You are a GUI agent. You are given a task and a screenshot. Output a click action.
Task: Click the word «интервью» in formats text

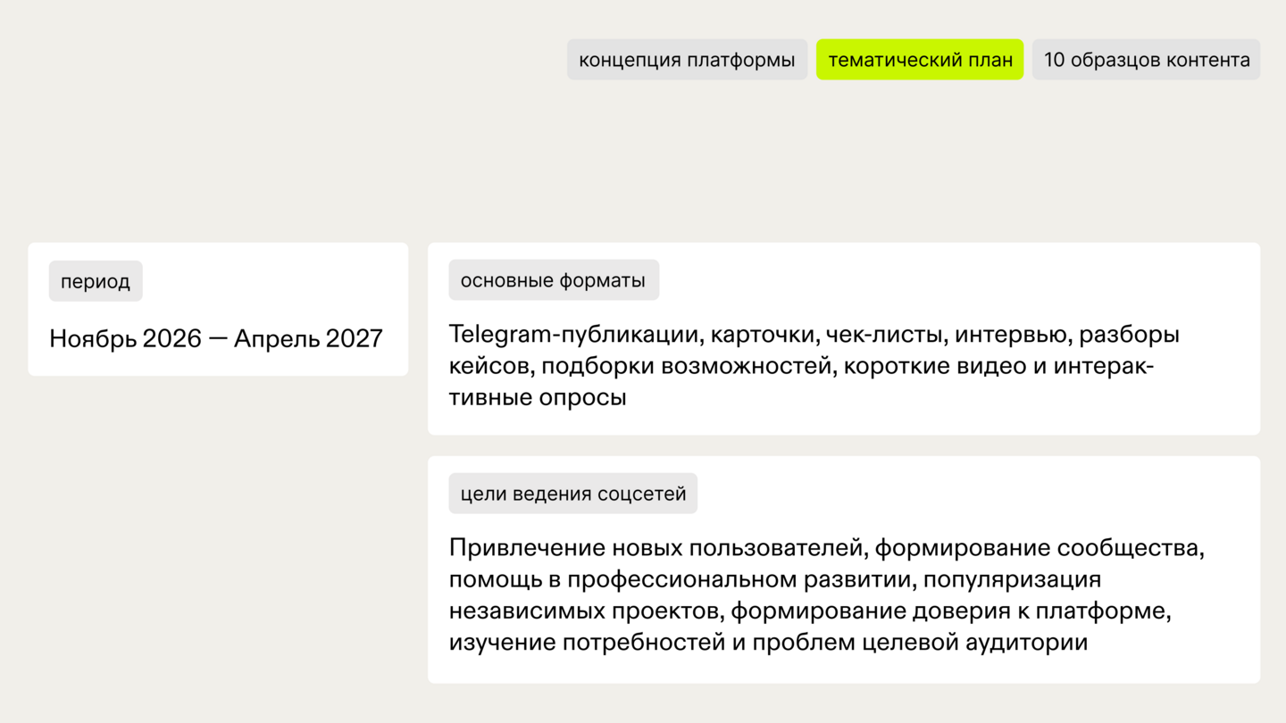(1012, 335)
